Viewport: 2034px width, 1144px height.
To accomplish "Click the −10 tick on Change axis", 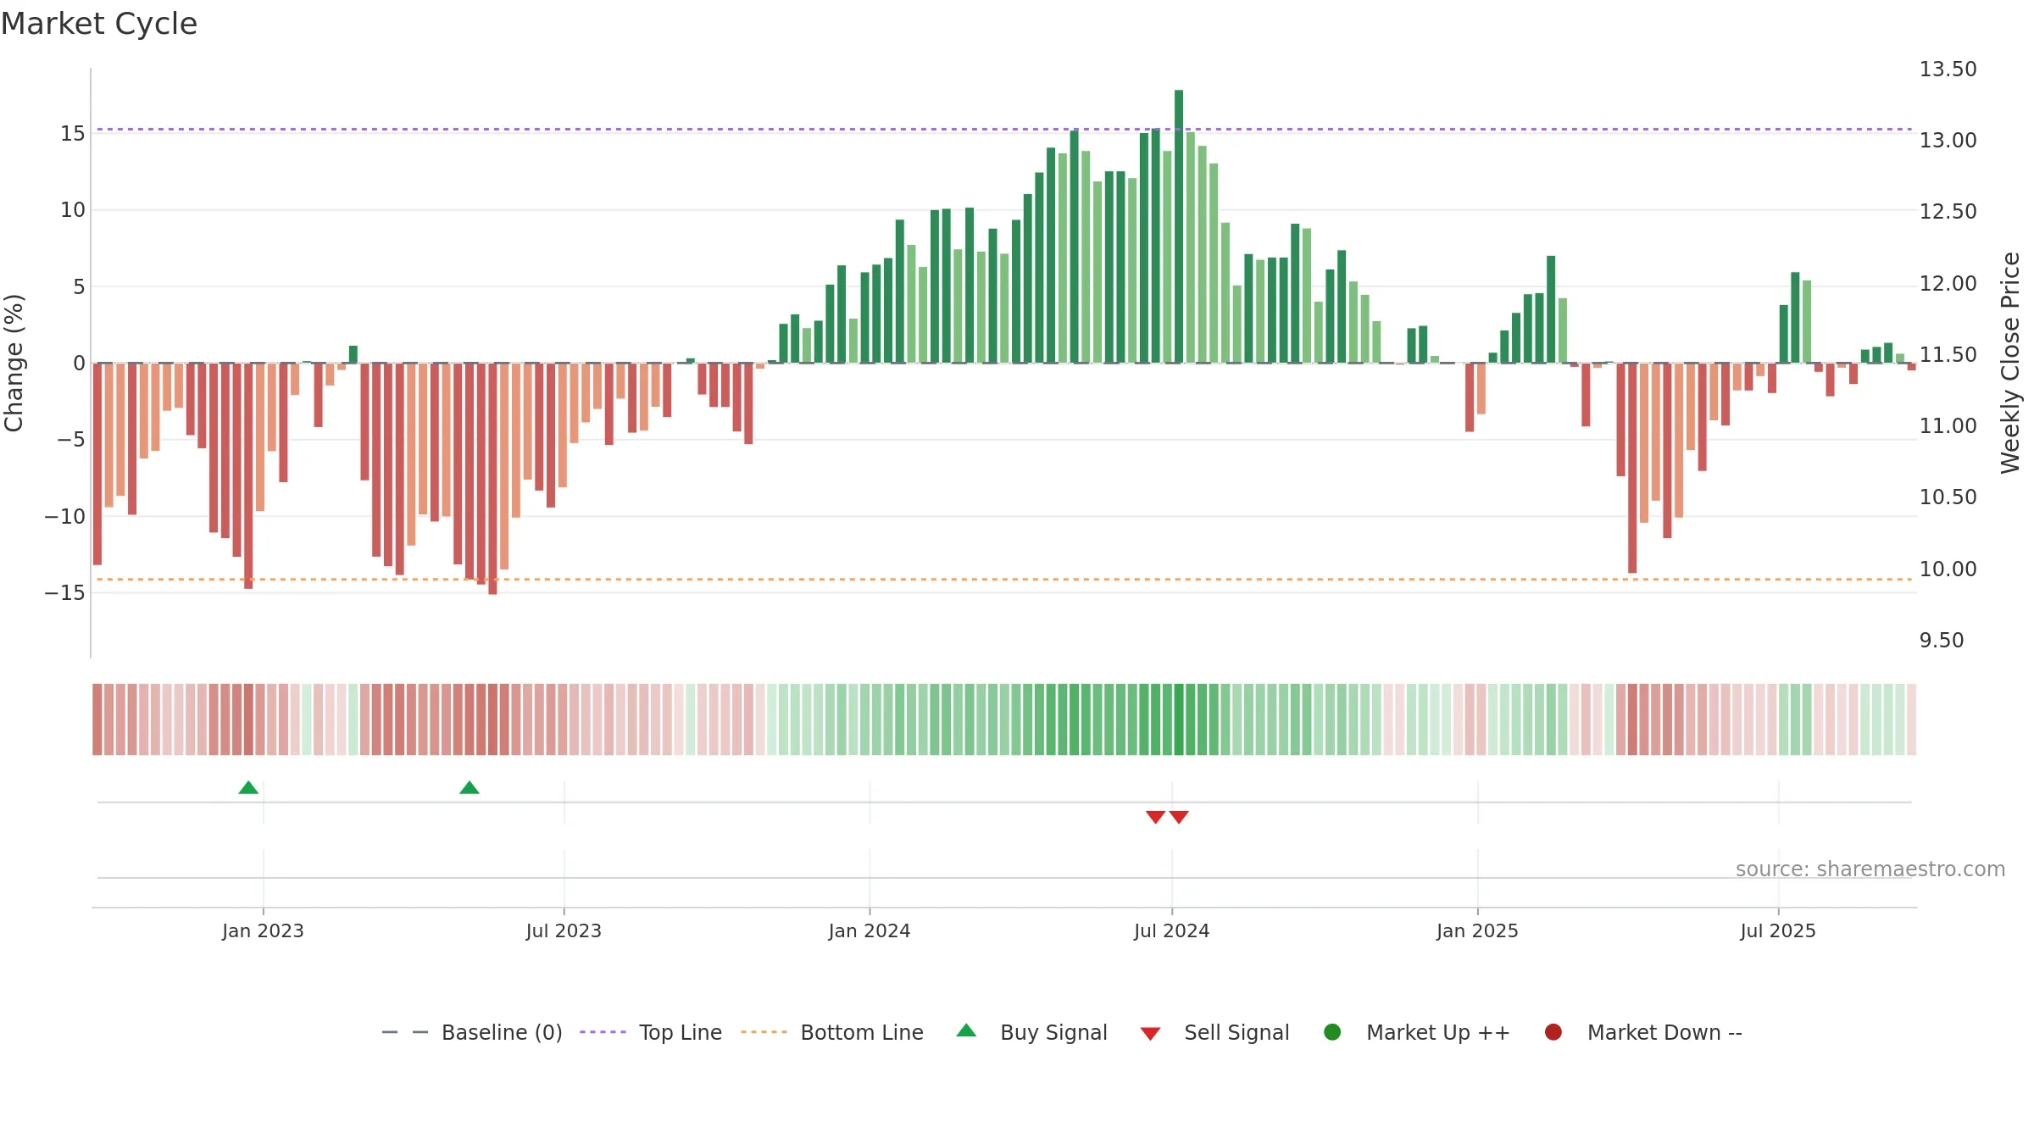I will coord(65,516).
